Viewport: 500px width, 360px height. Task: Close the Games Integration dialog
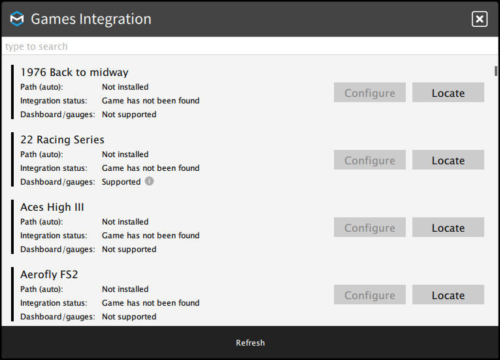point(479,19)
